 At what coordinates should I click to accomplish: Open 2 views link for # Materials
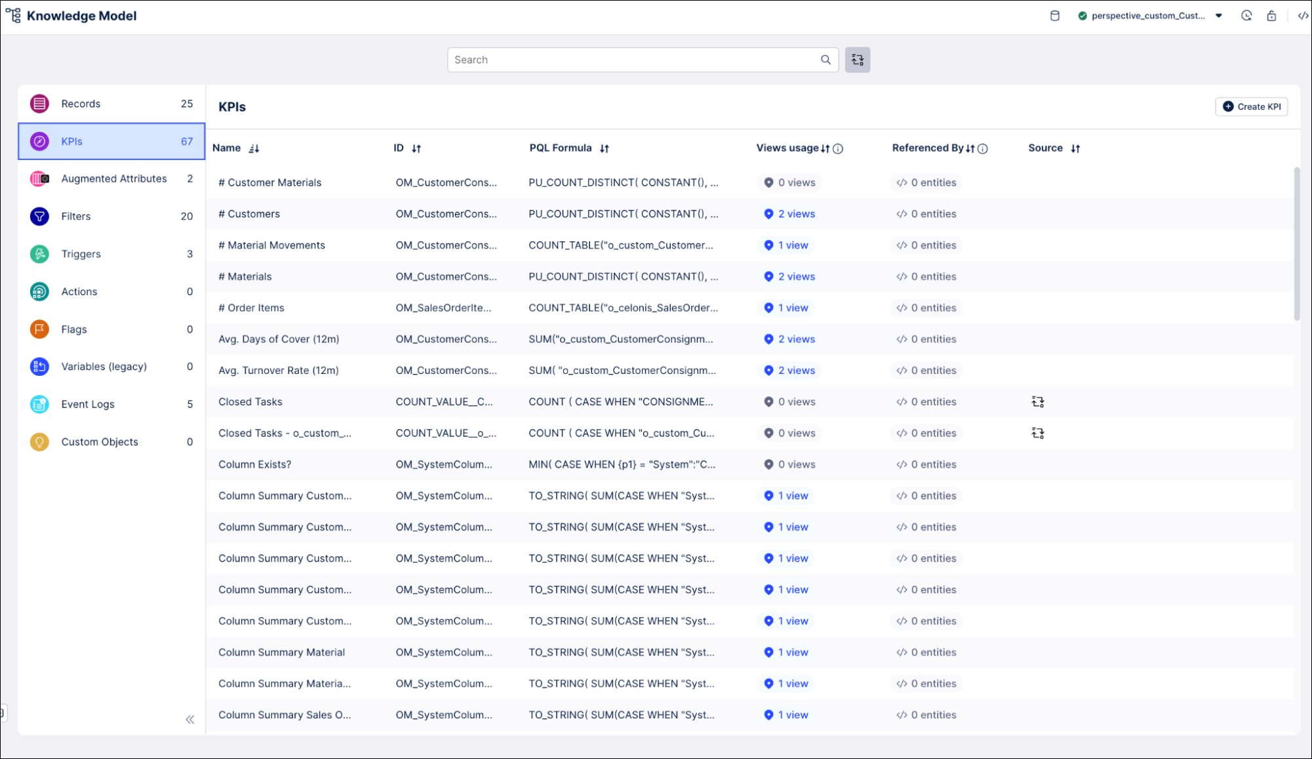click(789, 277)
